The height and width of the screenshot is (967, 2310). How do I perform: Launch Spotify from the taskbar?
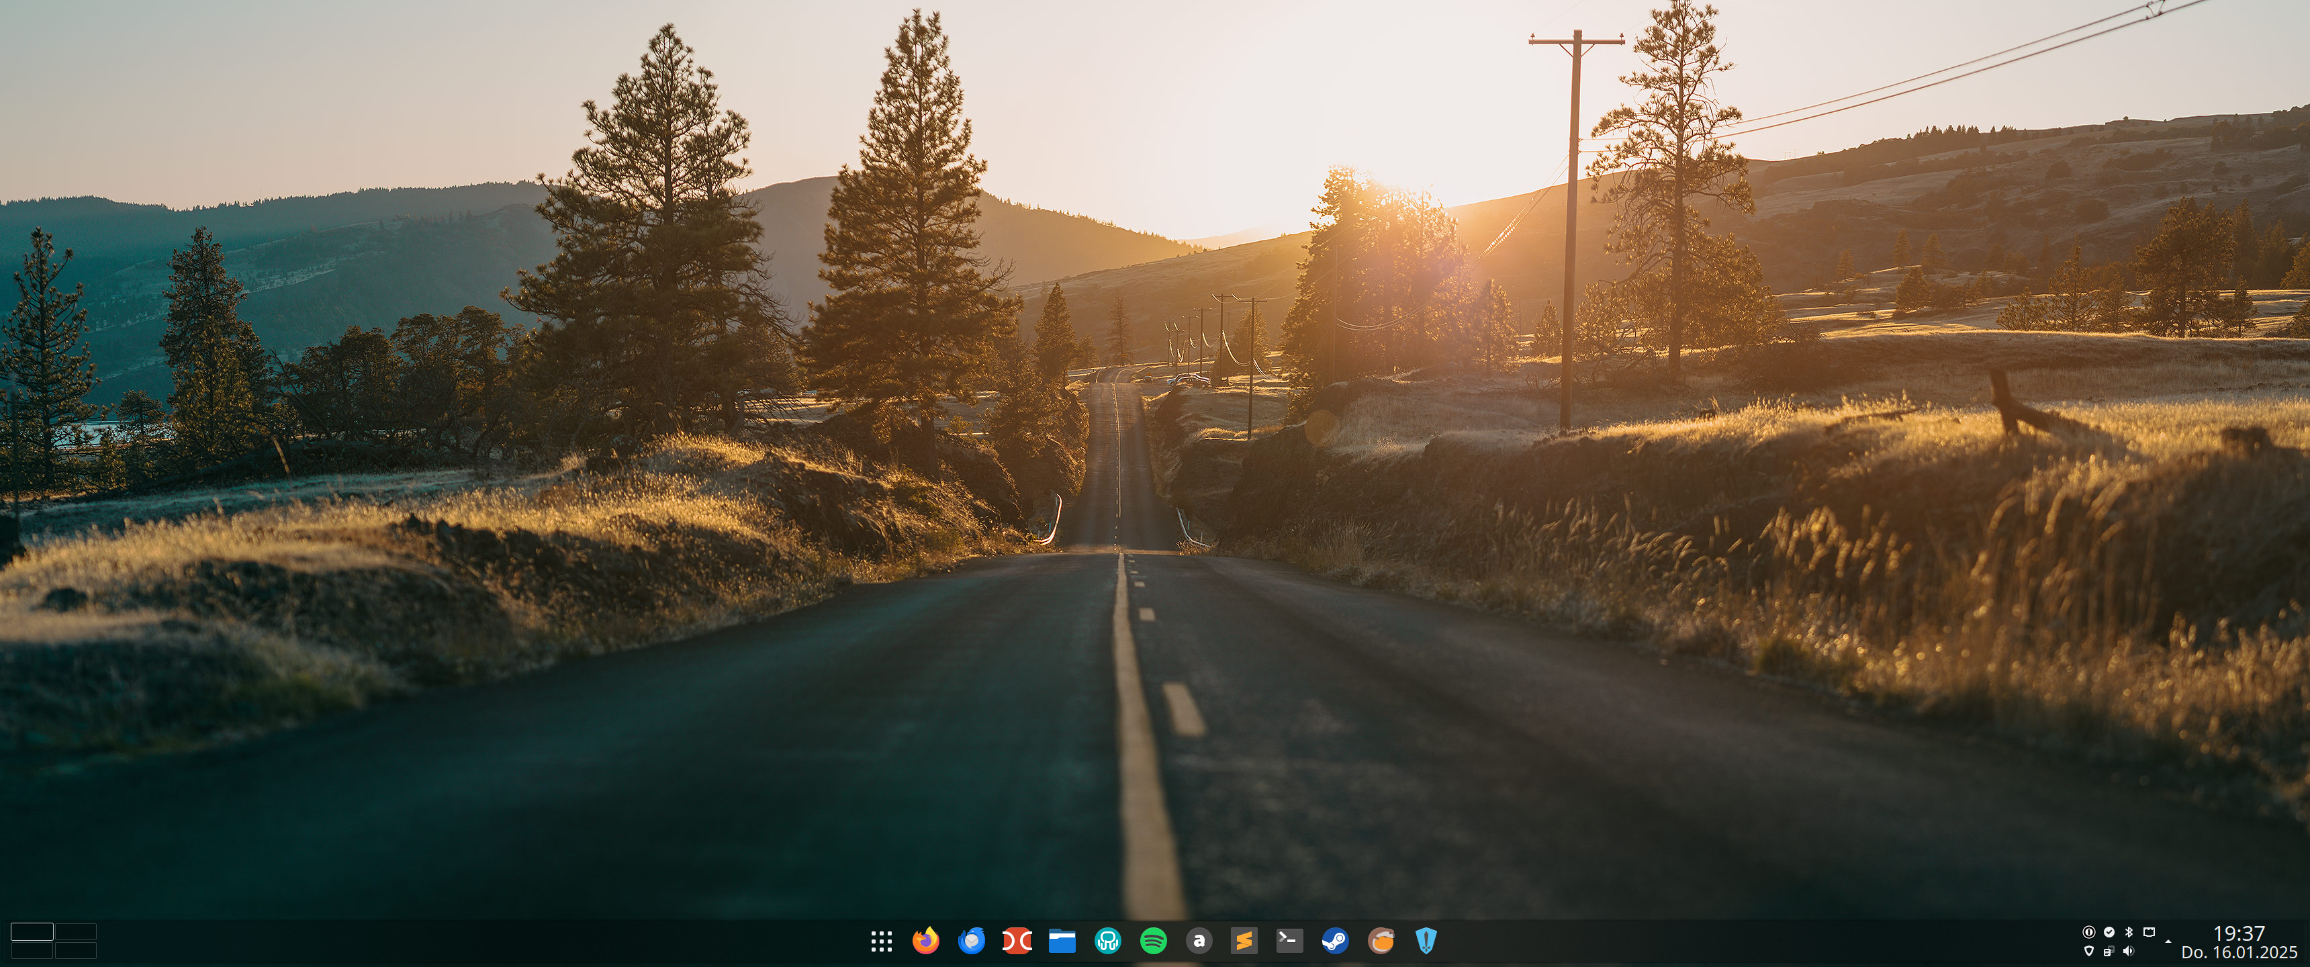1153,941
